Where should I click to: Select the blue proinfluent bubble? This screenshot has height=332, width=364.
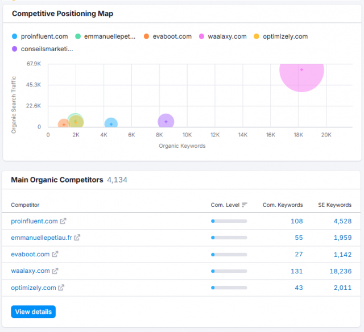[x=111, y=123]
